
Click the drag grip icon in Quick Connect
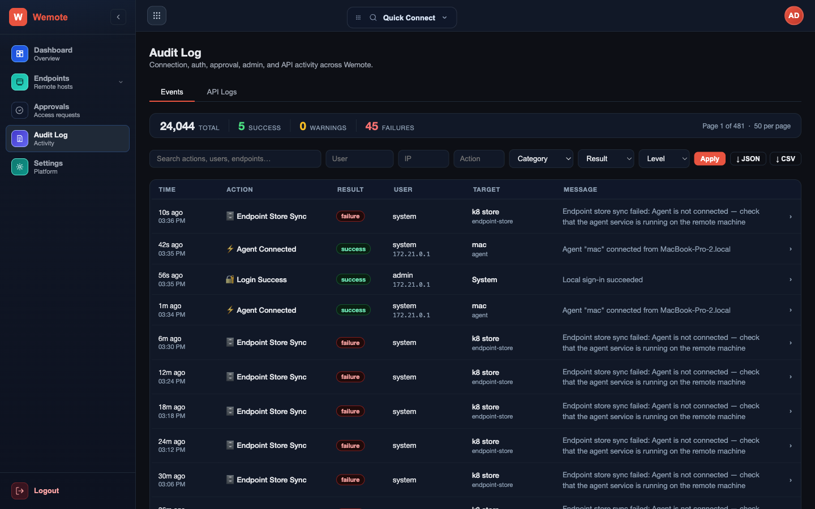358,18
